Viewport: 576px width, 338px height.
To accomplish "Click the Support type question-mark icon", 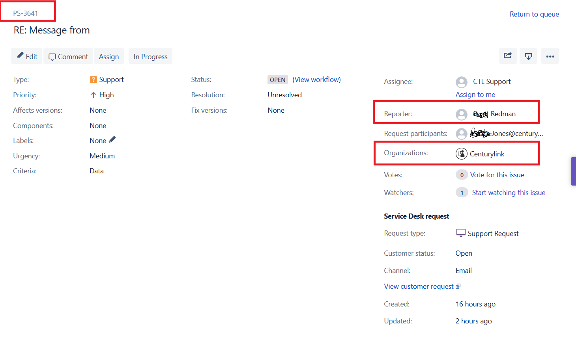I will pos(94,80).
